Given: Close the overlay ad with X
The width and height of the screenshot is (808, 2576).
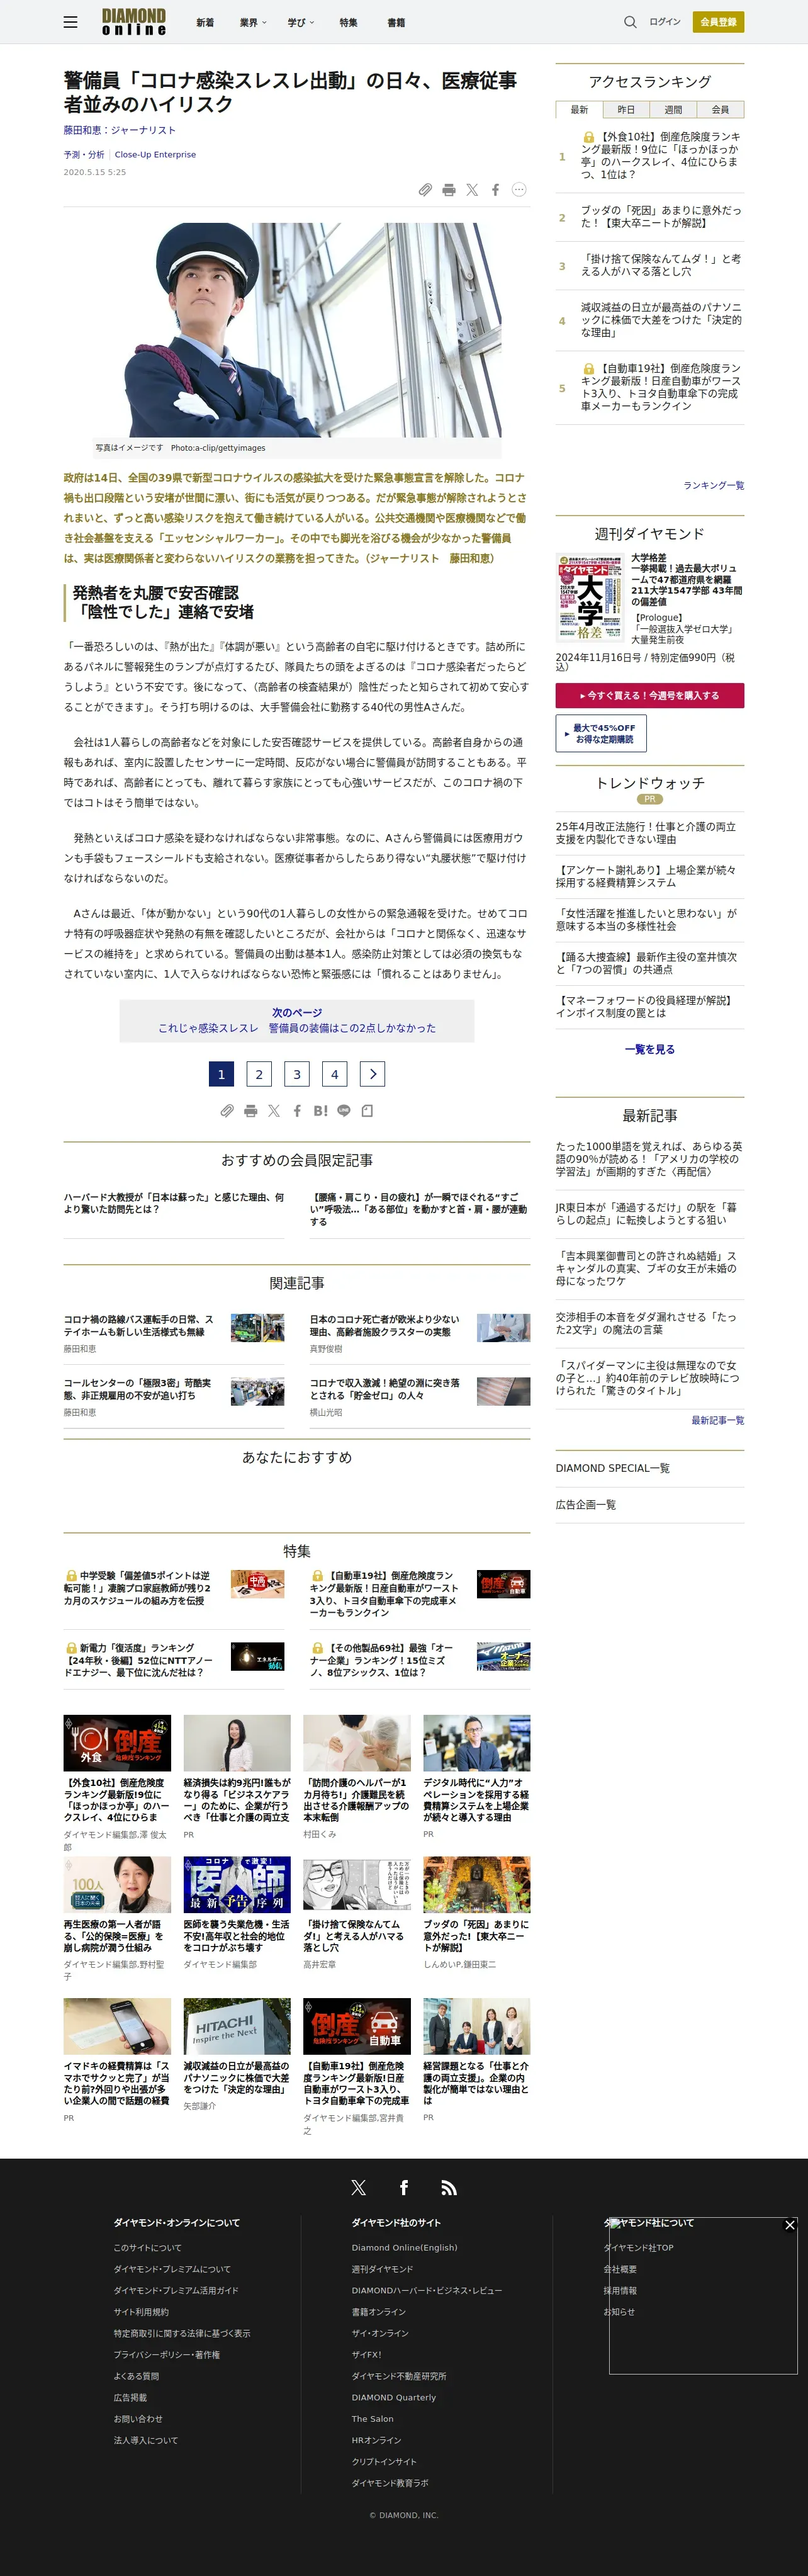Looking at the screenshot, I should [x=790, y=2225].
